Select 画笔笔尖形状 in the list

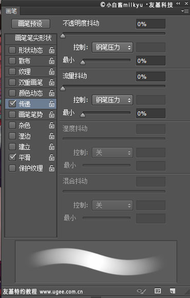33,38
